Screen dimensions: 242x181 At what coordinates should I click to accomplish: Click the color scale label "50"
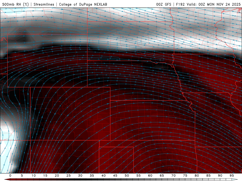[x=127, y=176]
